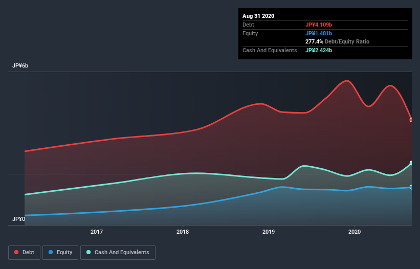The height and width of the screenshot is (269, 420).
Task: Click the 2017 axis label
Action: tap(97, 232)
